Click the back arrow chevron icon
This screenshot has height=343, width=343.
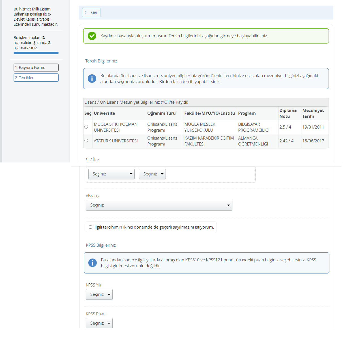click(85, 12)
